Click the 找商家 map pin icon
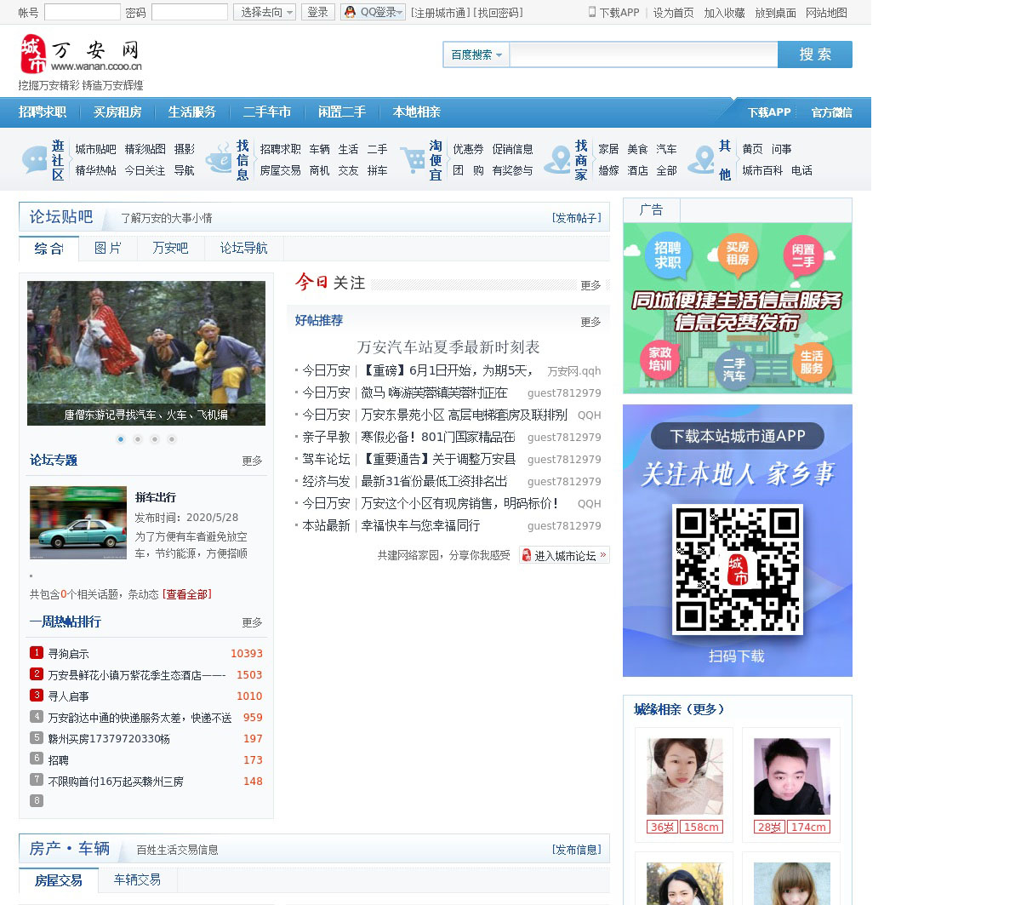The width and height of the screenshot is (1021, 905). coord(558,159)
